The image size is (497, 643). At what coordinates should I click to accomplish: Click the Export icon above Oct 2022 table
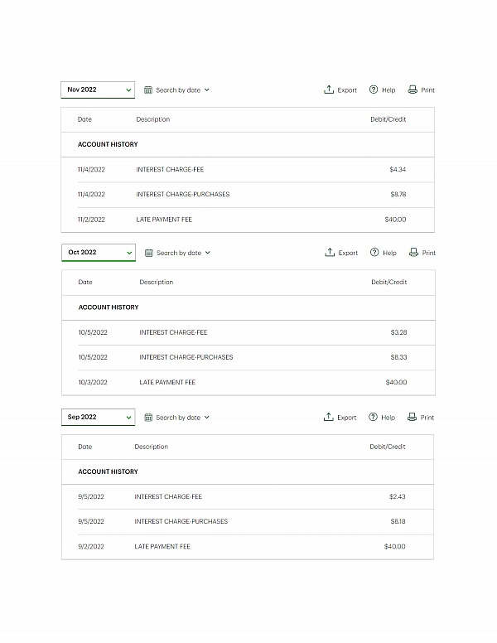click(x=330, y=252)
